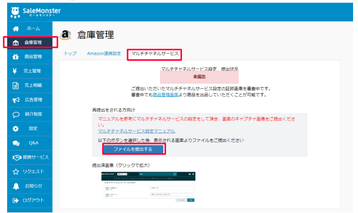358x213 pixels.
Task: Click the 未提出 status box
Action: click(199, 77)
